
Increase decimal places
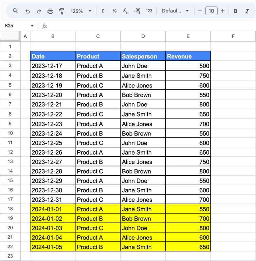(137, 11)
